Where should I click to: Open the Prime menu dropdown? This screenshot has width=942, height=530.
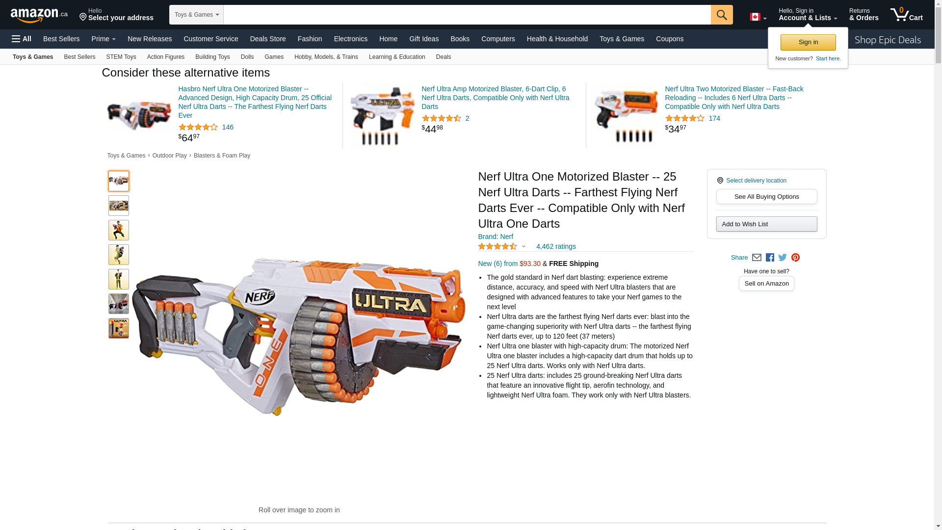click(x=104, y=39)
